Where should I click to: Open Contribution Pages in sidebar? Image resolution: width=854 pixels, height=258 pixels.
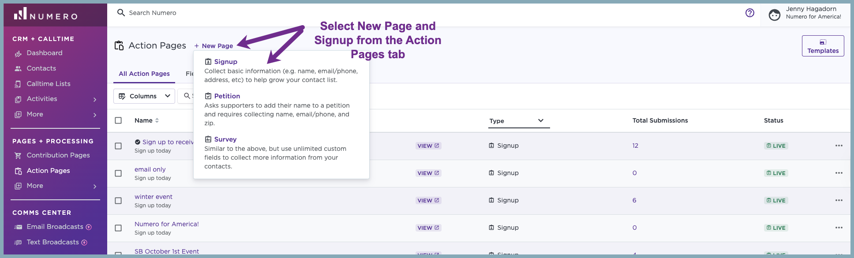coord(58,155)
